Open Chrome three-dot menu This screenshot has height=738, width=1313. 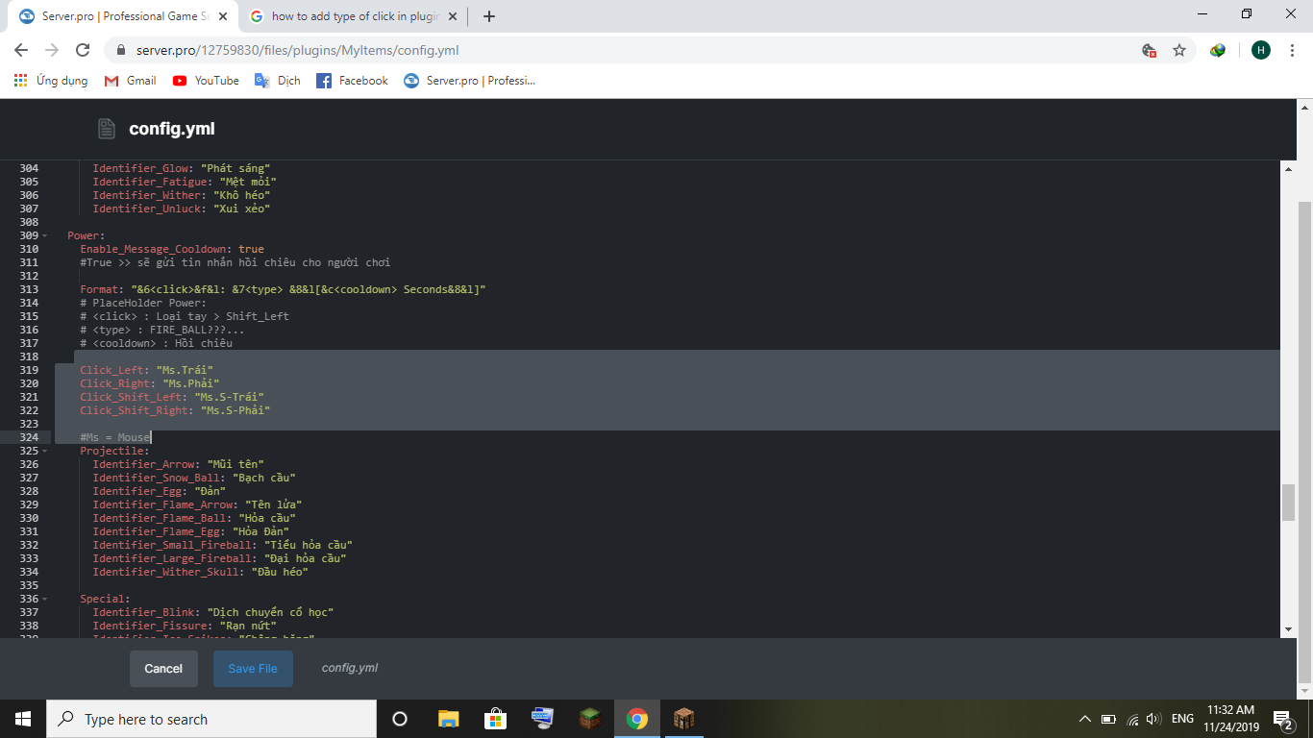tap(1292, 50)
